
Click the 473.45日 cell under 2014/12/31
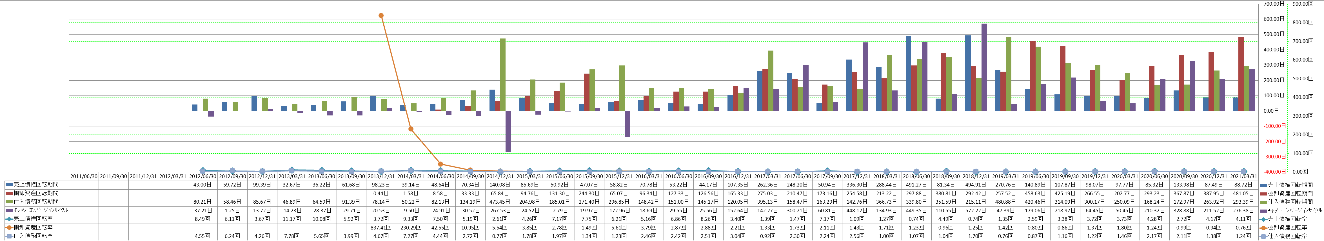(500, 201)
